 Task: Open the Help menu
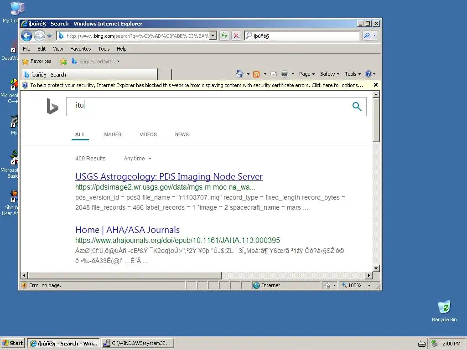click(x=121, y=49)
